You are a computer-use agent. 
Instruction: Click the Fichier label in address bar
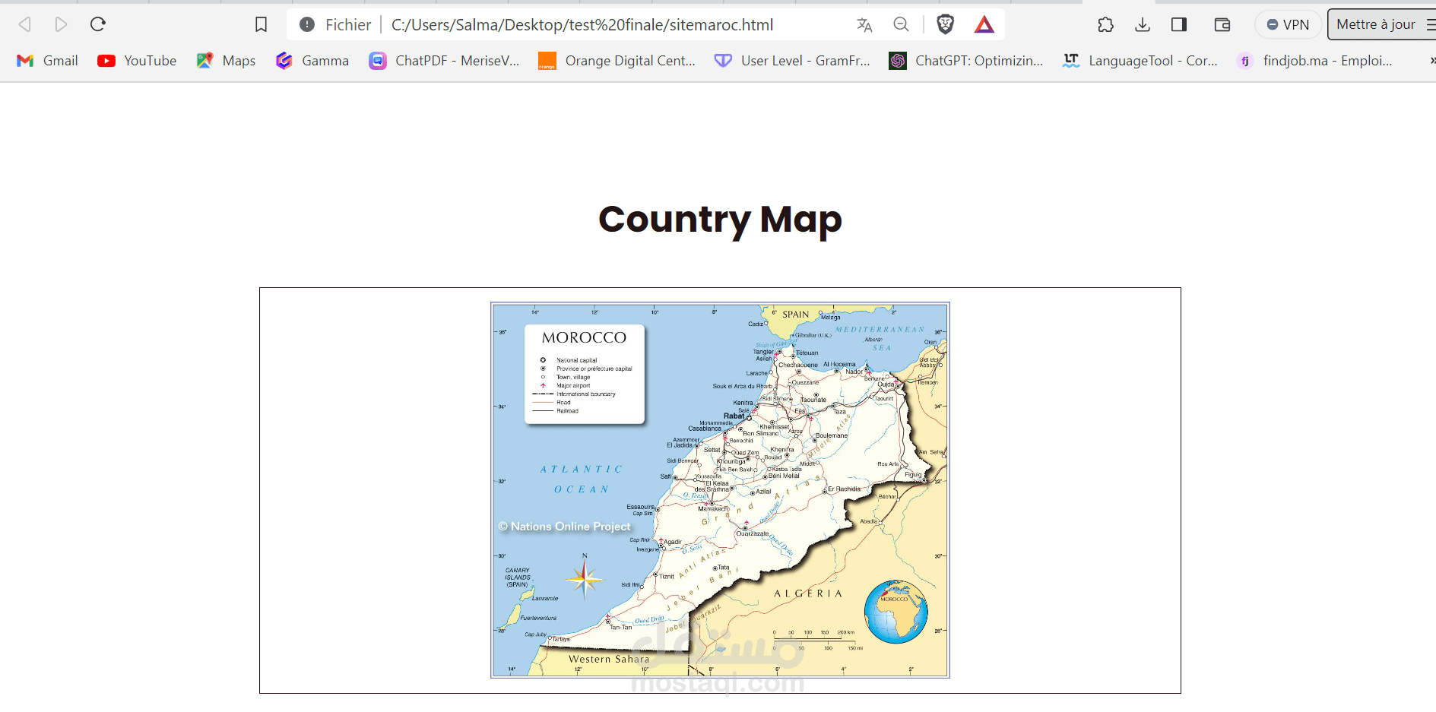point(348,24)
